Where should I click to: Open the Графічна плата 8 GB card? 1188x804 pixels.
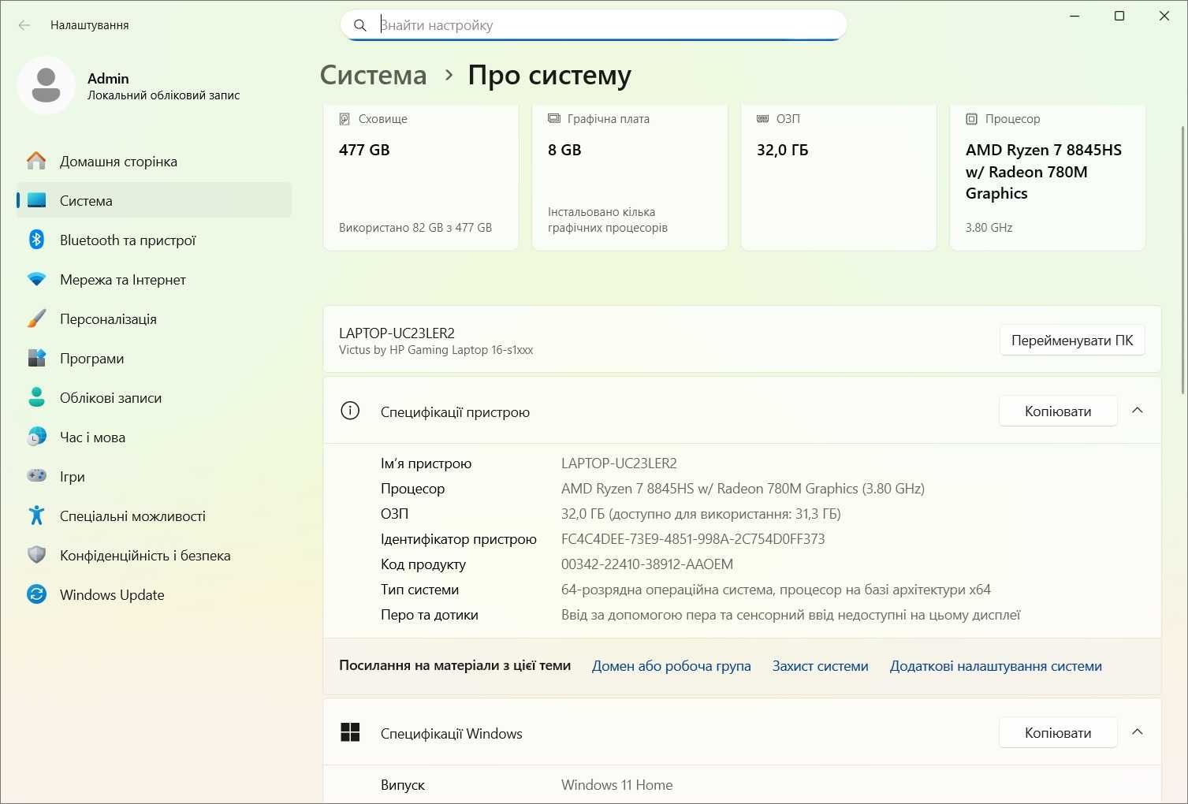(630, 177)
